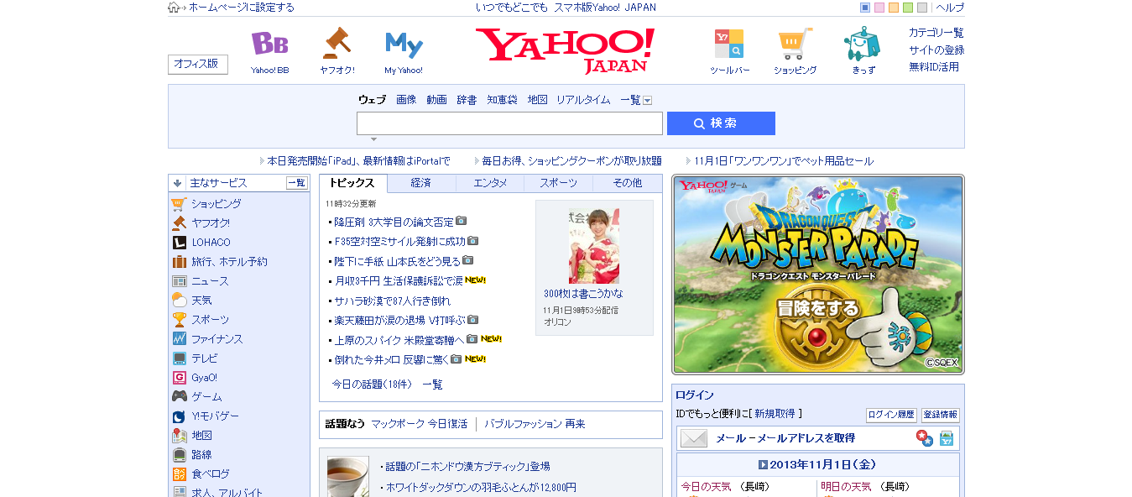The height and width of the screenshot is (497, 1132).
Task: Open headline F35空対空ミサイル発射に成功
Action: (x=399, y=242)
